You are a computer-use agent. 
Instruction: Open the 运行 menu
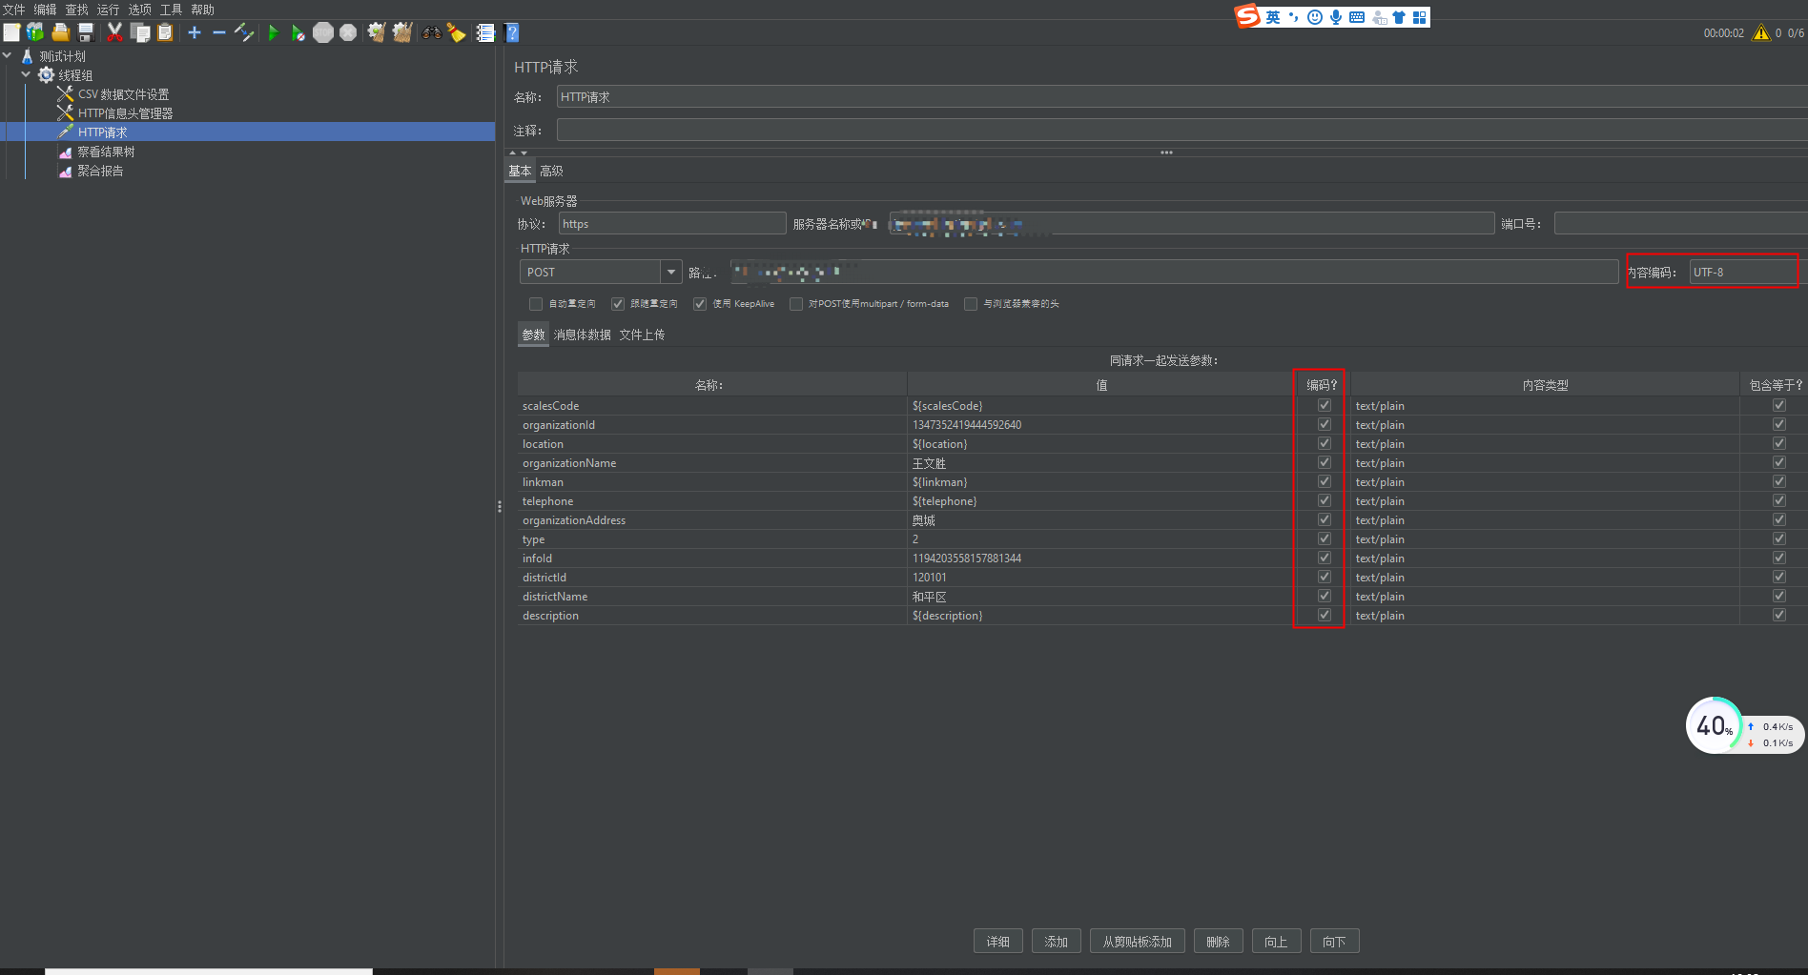tap(108, 10)
